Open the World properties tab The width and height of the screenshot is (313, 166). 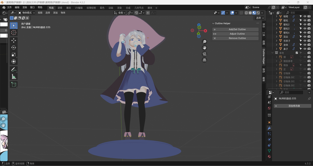(269, 108)
